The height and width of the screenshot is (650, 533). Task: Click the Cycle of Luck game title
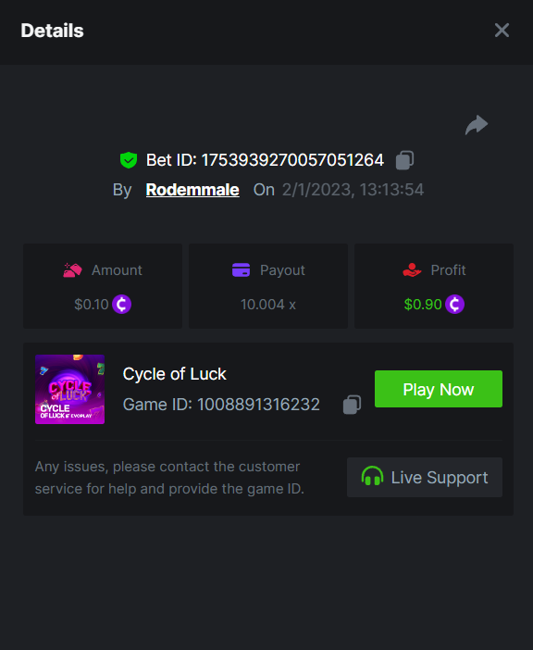(x=174, y=374)
